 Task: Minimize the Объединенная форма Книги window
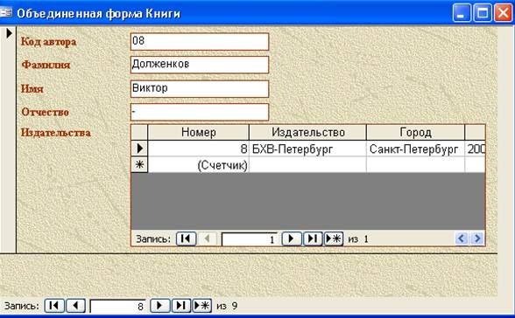(462, 13)
